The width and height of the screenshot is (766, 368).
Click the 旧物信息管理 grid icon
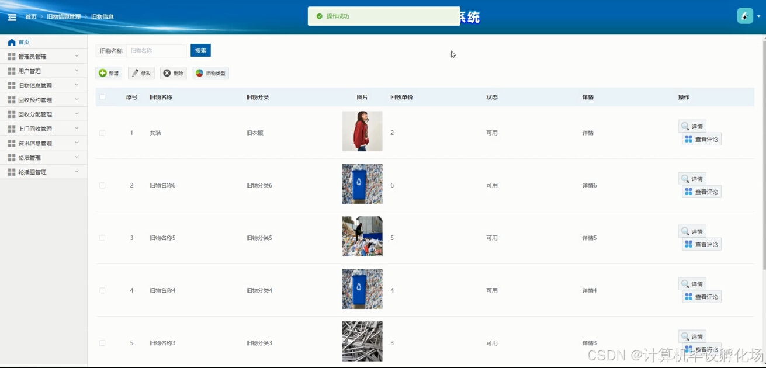[12, 86]
